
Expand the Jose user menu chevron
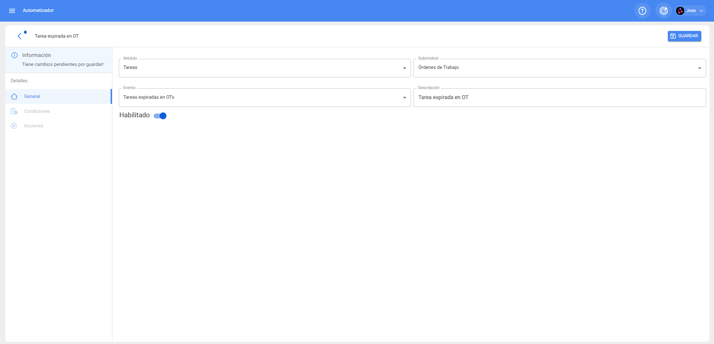pyautogui.click(x=701, y=11)
